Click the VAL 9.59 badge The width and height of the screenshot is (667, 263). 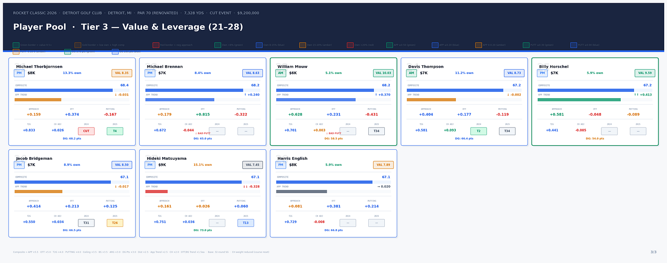(645, 73)
